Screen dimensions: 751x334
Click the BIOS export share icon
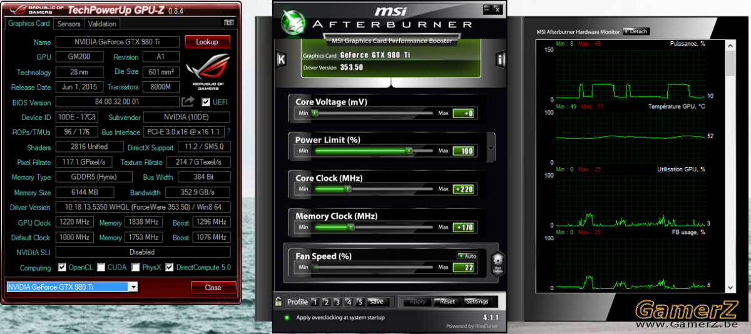click(188, 101)
